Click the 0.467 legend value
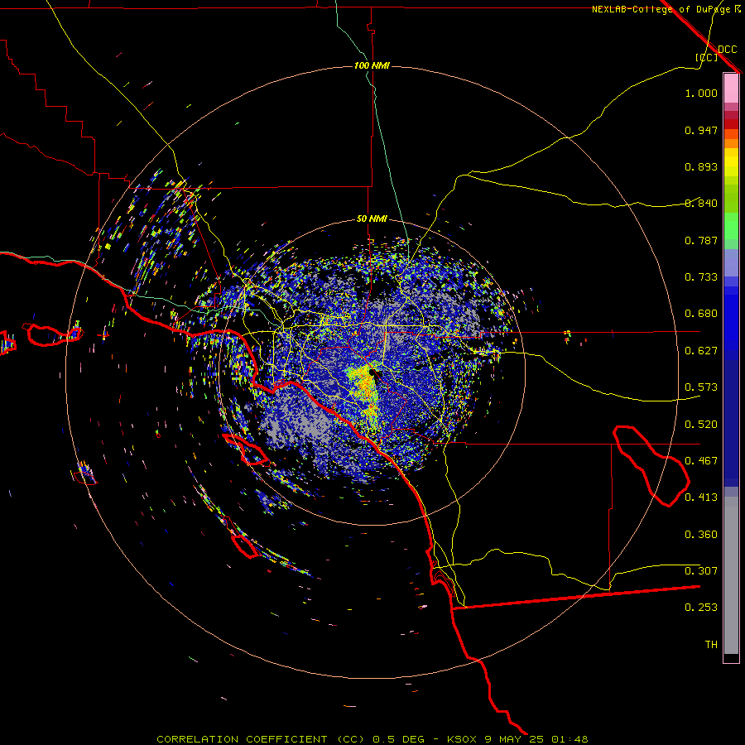The image size is (745, 745). coord(701,461)
